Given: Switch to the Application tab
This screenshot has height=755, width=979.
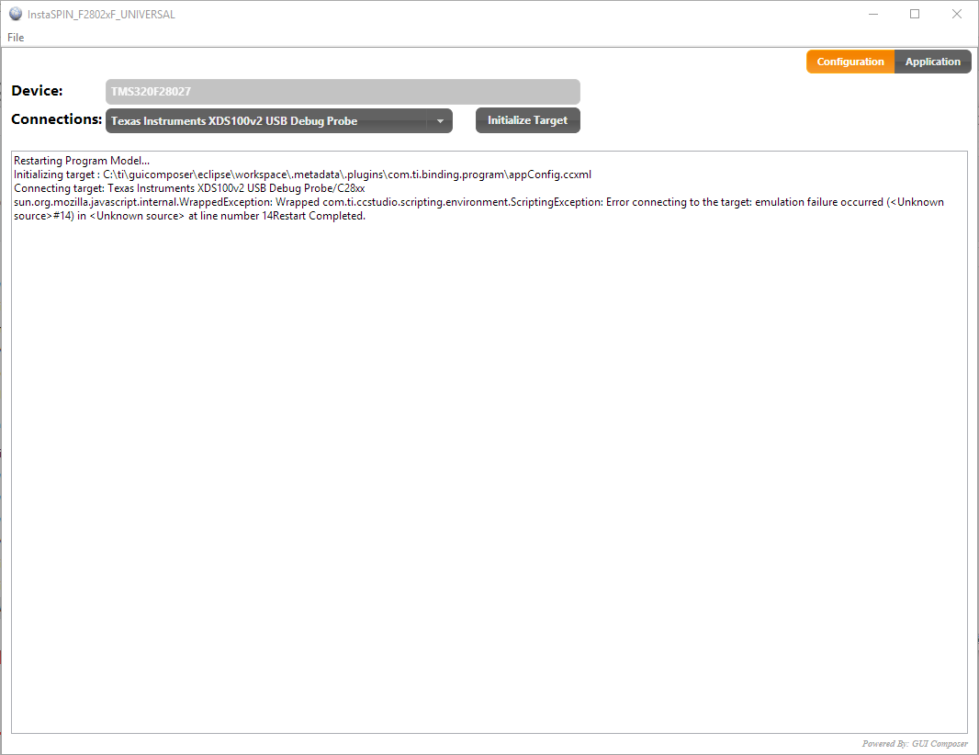Looking at the screenshot, I should [x=933, y=62].
